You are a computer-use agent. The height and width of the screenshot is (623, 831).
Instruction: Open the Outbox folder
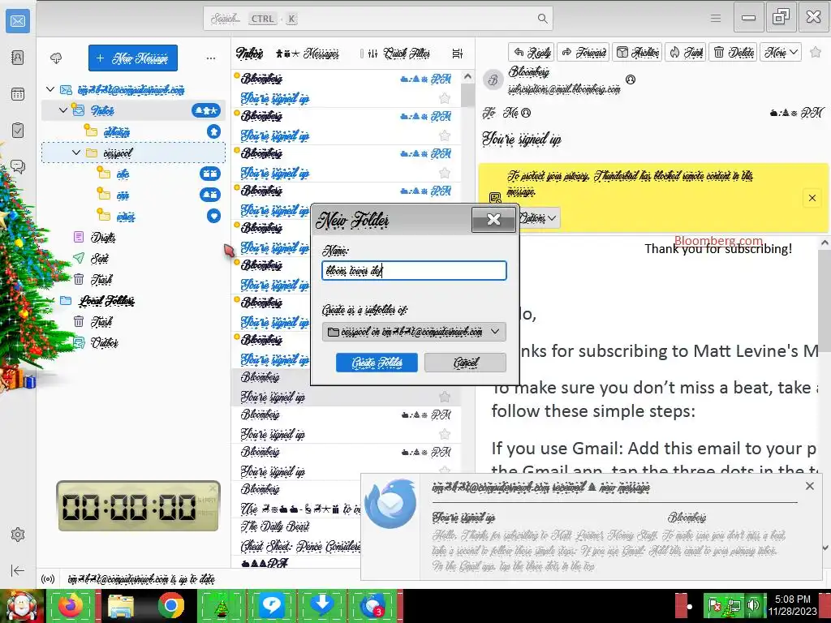[x=104, y=343]
